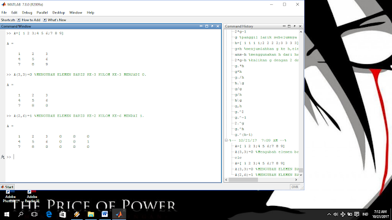Image resolution: width=392 pixels, height=220 pixels.
Task: Collapse the 10/21/17 7:09 AM history session
Action: [x=226, y=141]
